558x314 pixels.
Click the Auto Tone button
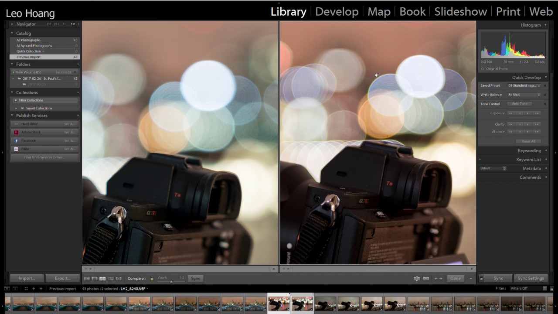[519, 104]
